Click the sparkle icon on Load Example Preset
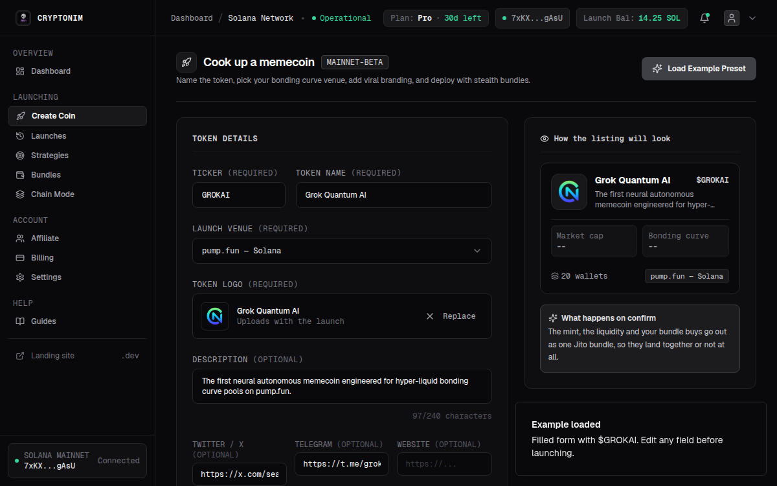 click(657, 69)
